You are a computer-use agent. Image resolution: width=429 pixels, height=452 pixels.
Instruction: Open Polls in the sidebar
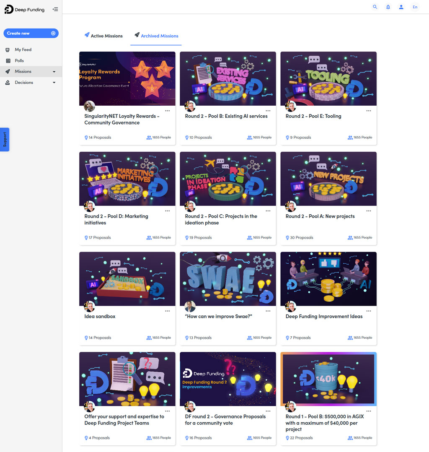(19, 60)
